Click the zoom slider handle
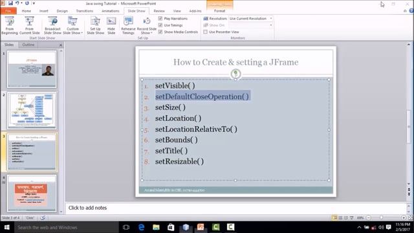 point(381,217)
